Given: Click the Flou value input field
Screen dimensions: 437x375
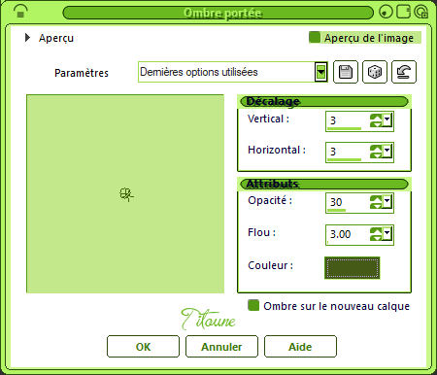Looking at the screenshot, I should [348, 234].
